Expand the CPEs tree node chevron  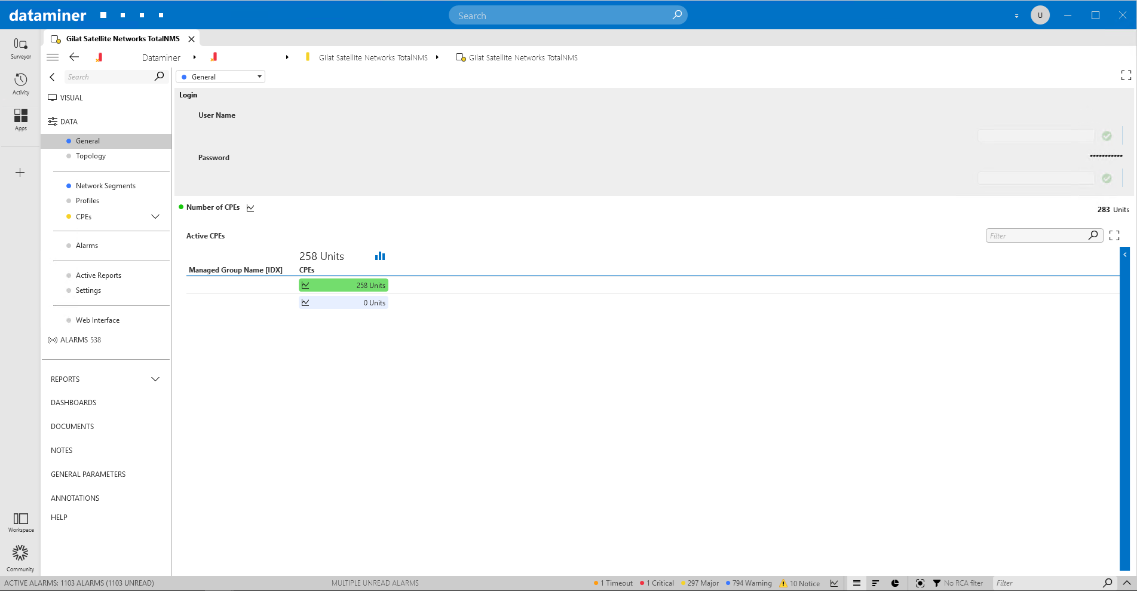click(x=155, y=217)
